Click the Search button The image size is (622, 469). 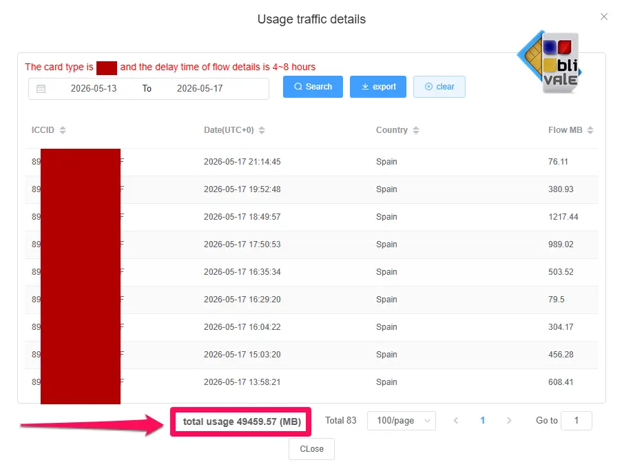(313, 86)
